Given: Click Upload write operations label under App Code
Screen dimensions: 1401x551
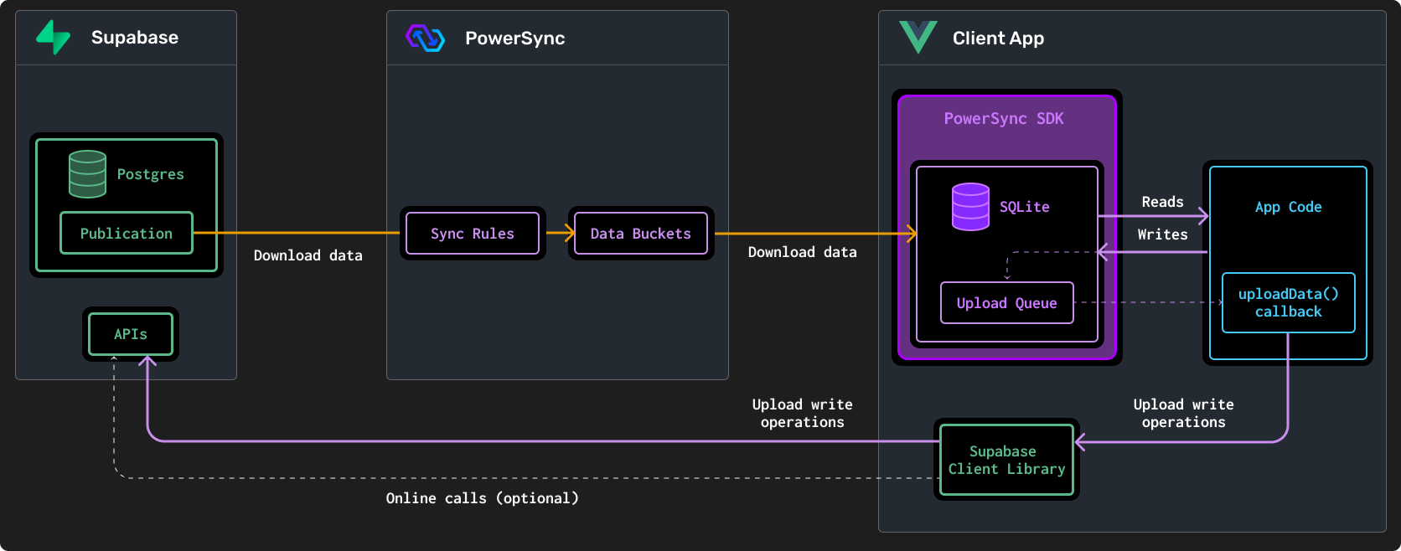Looking at the screenshot, I should (x=1184, y=413).
